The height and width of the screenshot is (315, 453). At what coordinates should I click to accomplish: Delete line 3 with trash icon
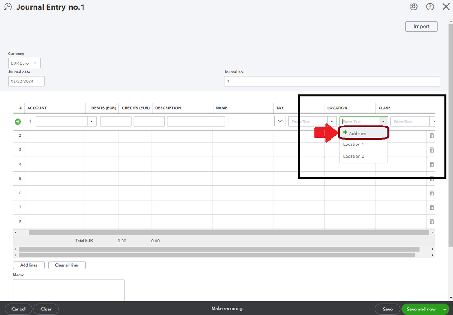[x=432, y=150]
